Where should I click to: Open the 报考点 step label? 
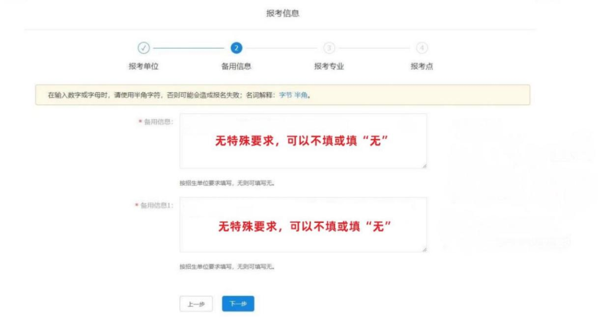point(422,66)
